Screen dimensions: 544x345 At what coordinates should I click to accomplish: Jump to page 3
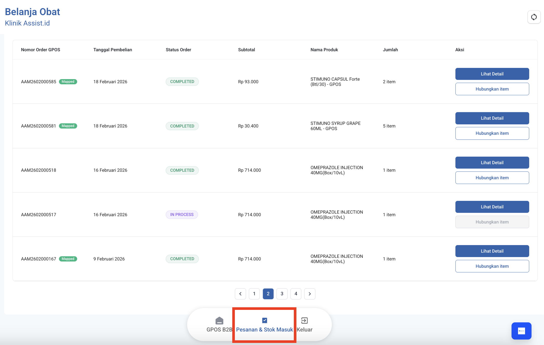pos(282,294)
